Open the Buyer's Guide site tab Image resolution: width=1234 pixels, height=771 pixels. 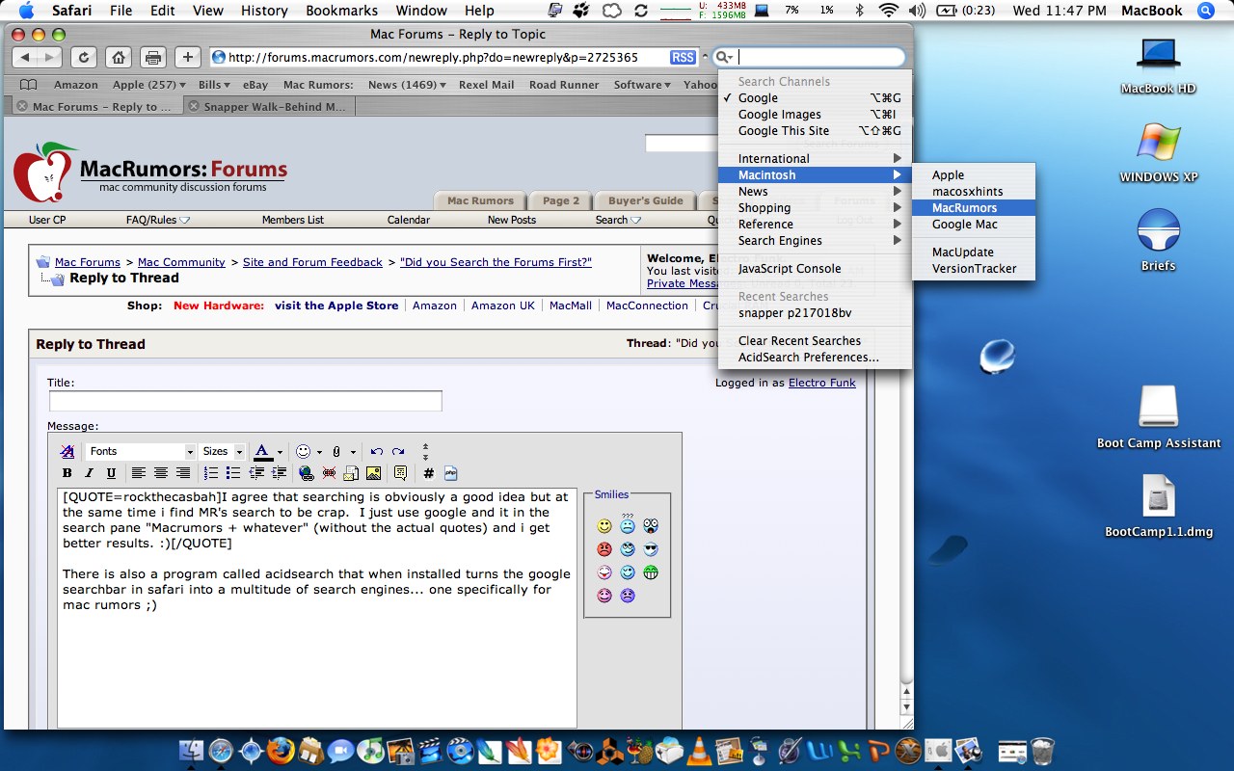click(646, 200)
